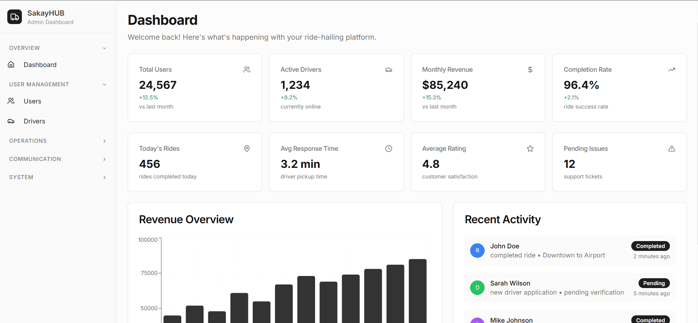Collapse the OVERVIEW sidebar section
This screenshot has height=323, width=698.
click(58, 48)
